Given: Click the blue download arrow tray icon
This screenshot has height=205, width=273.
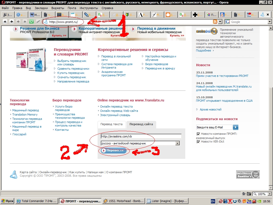Looking at the screenshot, I should pos(235,201).
